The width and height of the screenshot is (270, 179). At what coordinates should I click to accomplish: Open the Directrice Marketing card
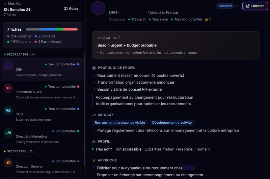point(42,137)
